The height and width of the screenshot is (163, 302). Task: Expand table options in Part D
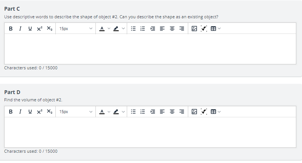[x=219, y=112]
